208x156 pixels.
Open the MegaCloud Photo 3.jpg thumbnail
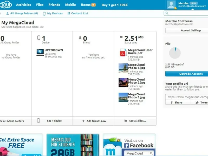click(123, 97)
